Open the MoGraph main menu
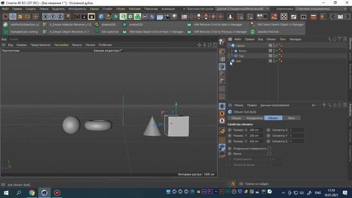The image size is (352, 198). coord(135,9)
